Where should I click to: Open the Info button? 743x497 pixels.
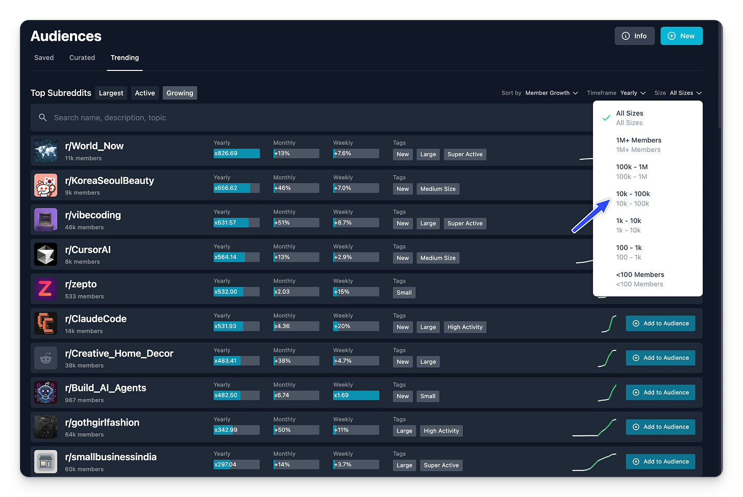click(x=634, y=36)
